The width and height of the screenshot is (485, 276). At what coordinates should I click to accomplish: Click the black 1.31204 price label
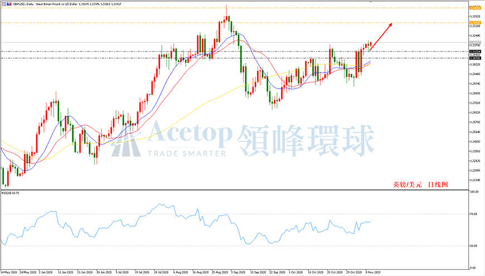[x=475, y=52]
